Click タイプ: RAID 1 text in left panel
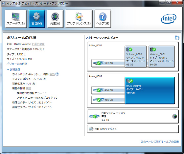184x154 pixels. pyautogui.click(x=16, y=54)
